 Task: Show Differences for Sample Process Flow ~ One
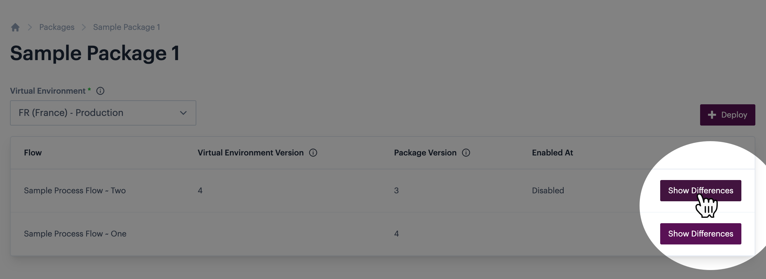[x=700, y=234]
